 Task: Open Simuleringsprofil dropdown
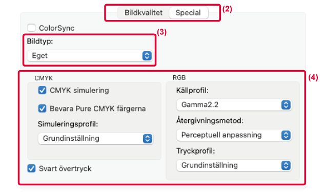pos(96,139)
